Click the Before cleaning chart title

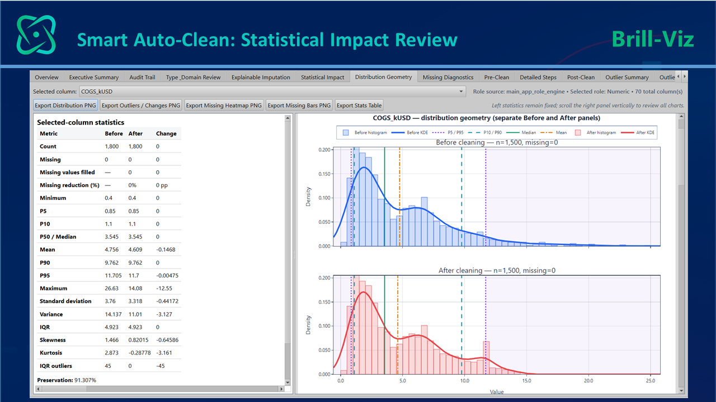497,142
